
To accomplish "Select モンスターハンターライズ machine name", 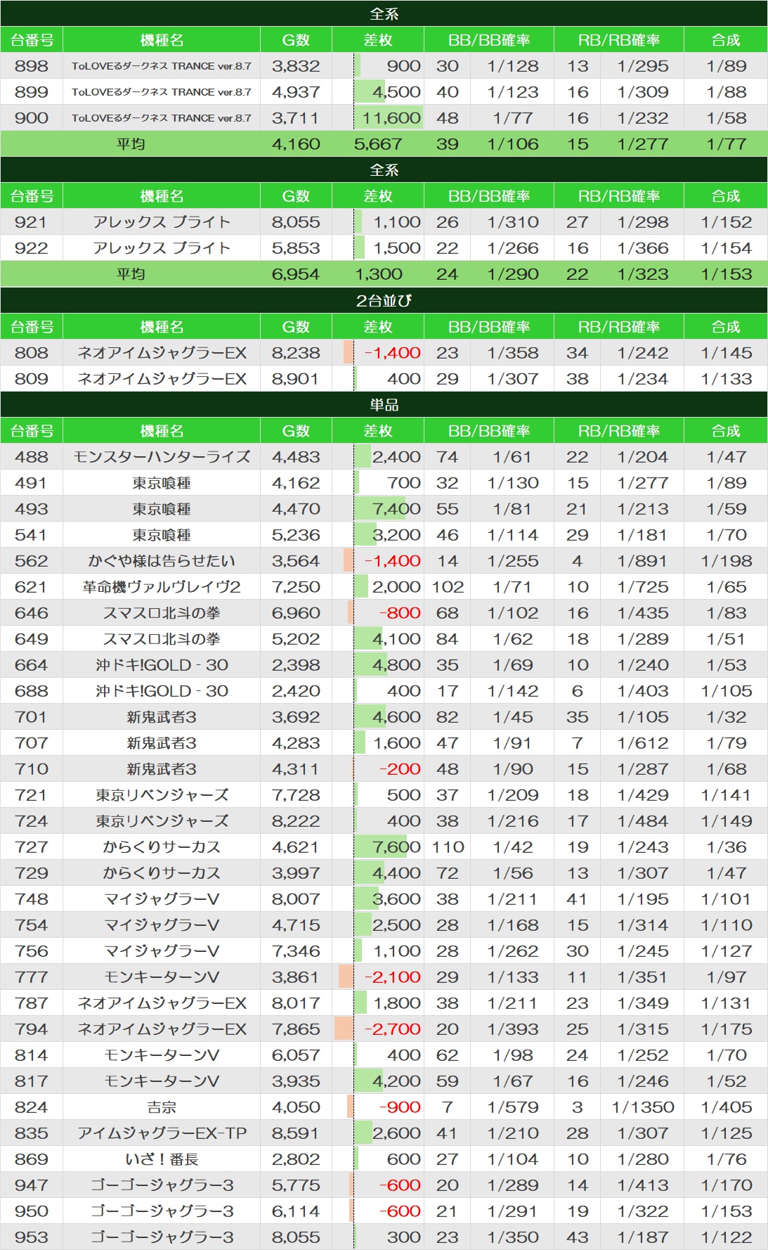I will pyautogui.click(x=162, y=457).
